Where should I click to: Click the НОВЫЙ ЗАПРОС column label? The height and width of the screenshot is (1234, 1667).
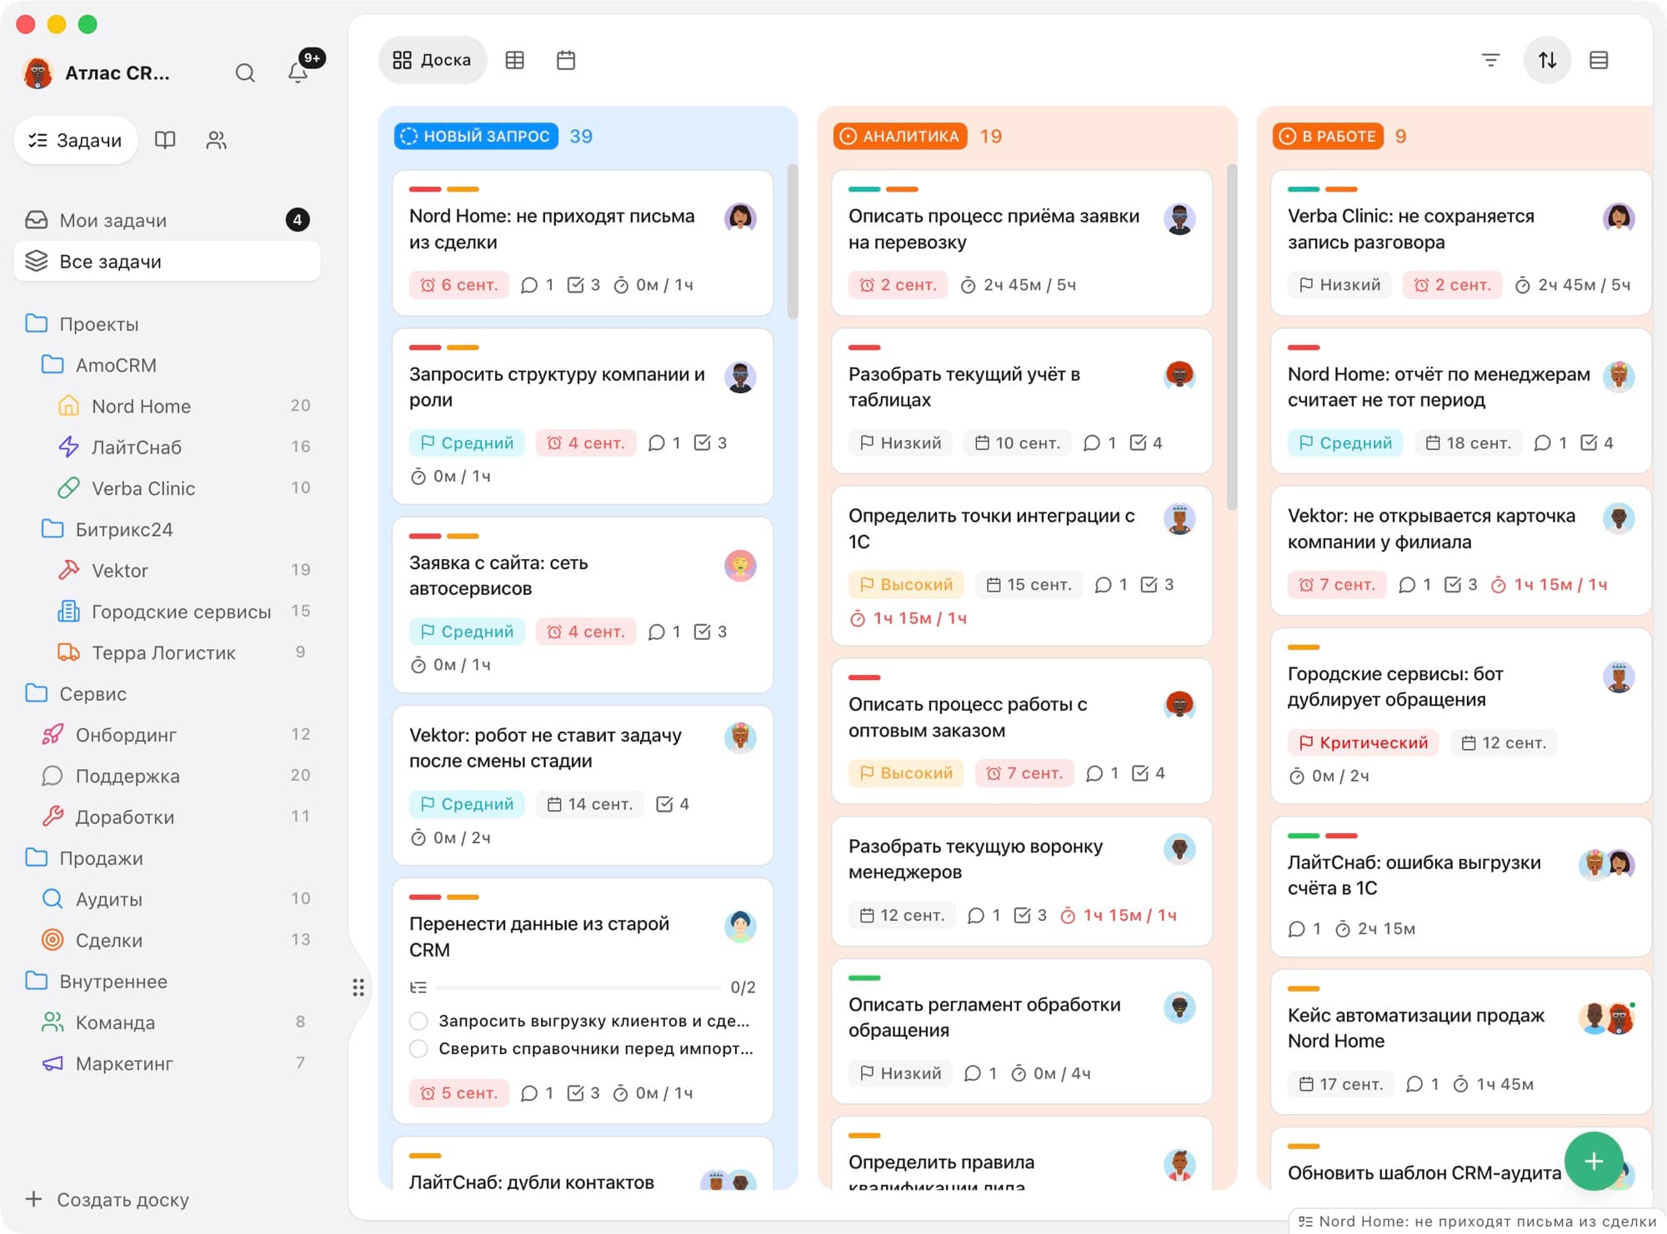pos(476,136)
